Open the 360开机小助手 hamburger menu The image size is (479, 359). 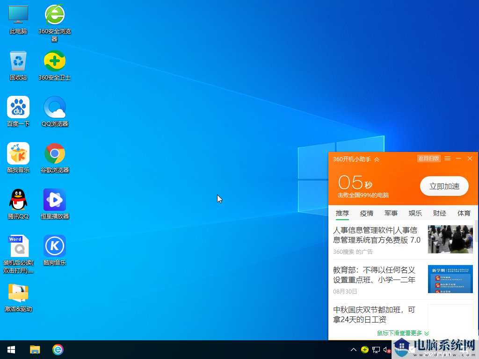tap(448, 158)
